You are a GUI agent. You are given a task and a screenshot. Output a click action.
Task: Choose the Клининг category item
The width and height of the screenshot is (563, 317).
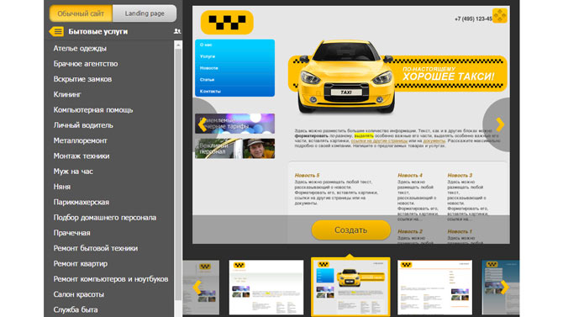(67, 94)
